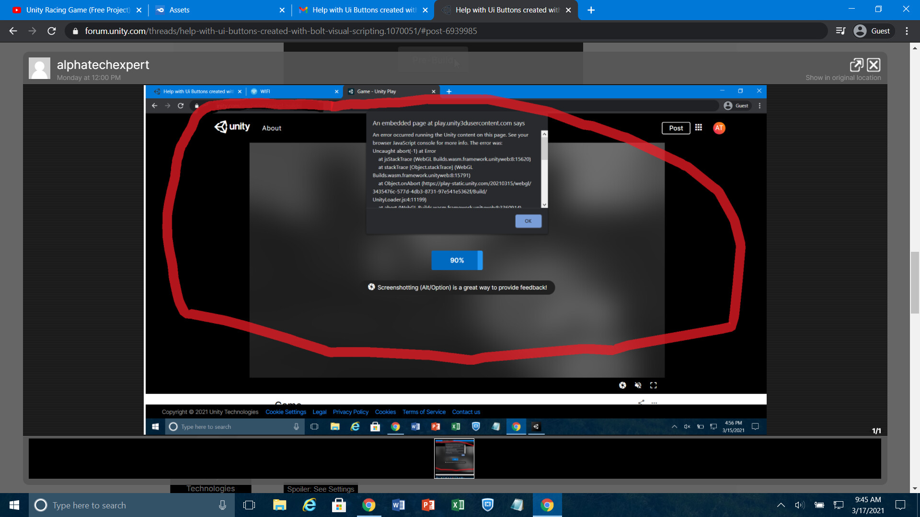The height and width of the screenshot is (517, 920).
Task: Open Chrome media controls icon
Action: 840,31
